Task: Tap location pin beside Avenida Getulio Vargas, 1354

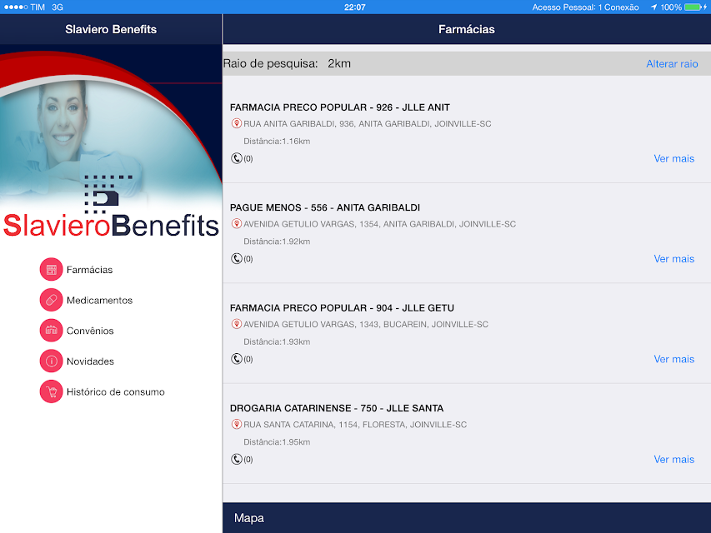Action: point(236,223)
